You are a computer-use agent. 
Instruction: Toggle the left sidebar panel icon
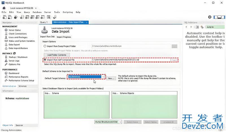coord(216,17)
